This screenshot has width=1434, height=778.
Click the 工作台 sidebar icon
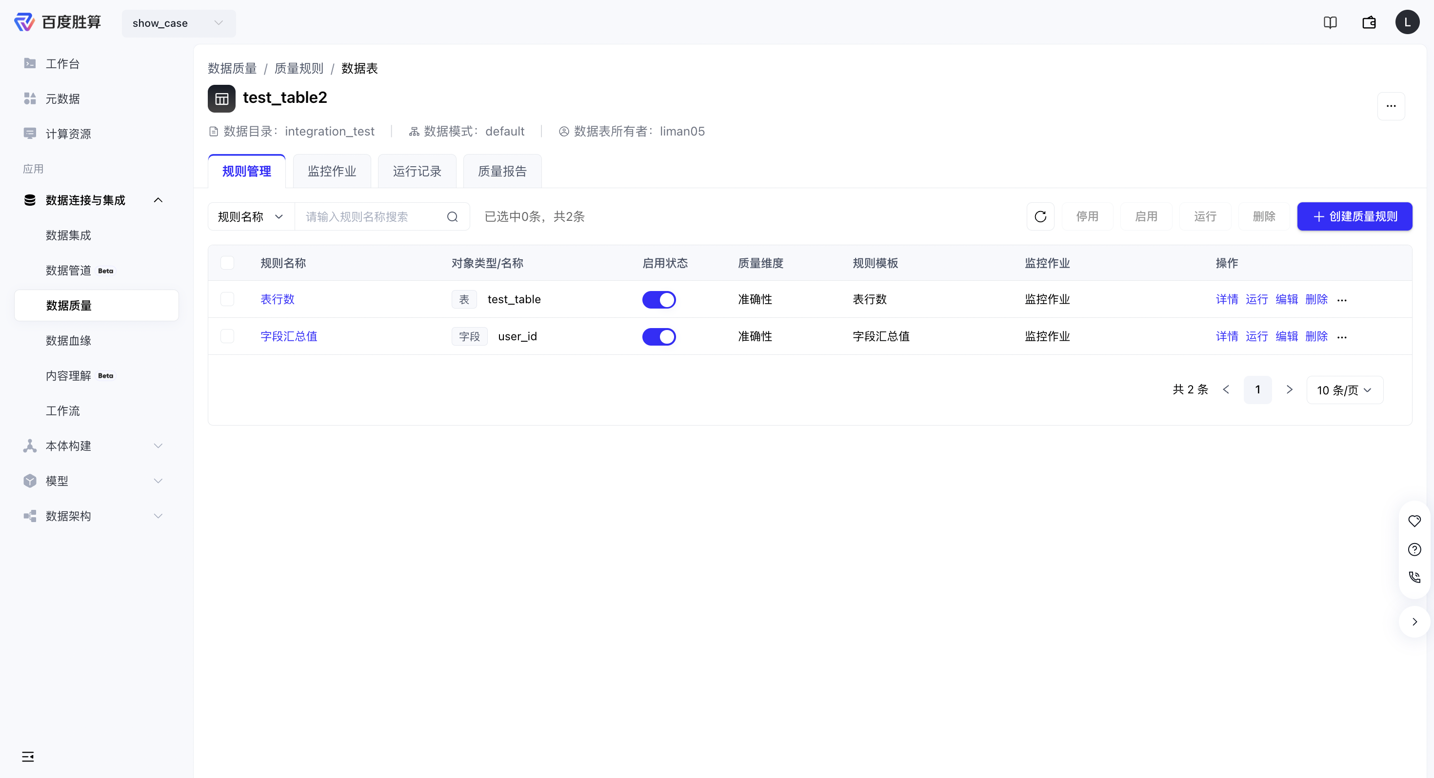pos(30,63)
